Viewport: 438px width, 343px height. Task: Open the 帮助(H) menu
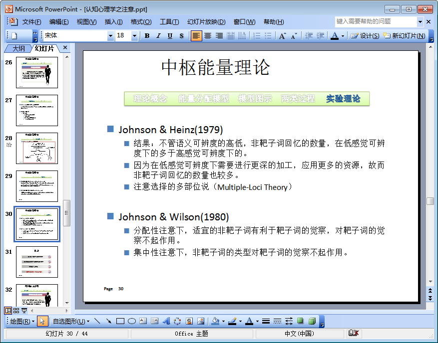(274, 22)
